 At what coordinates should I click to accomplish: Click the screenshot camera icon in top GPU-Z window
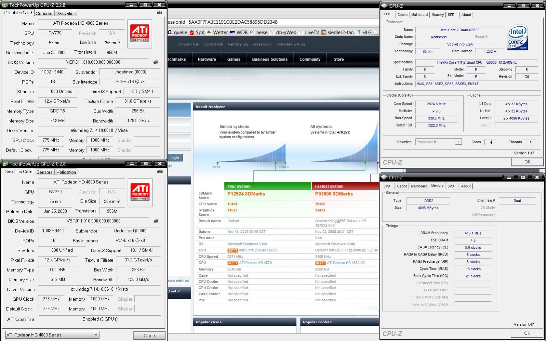point(159,13)
